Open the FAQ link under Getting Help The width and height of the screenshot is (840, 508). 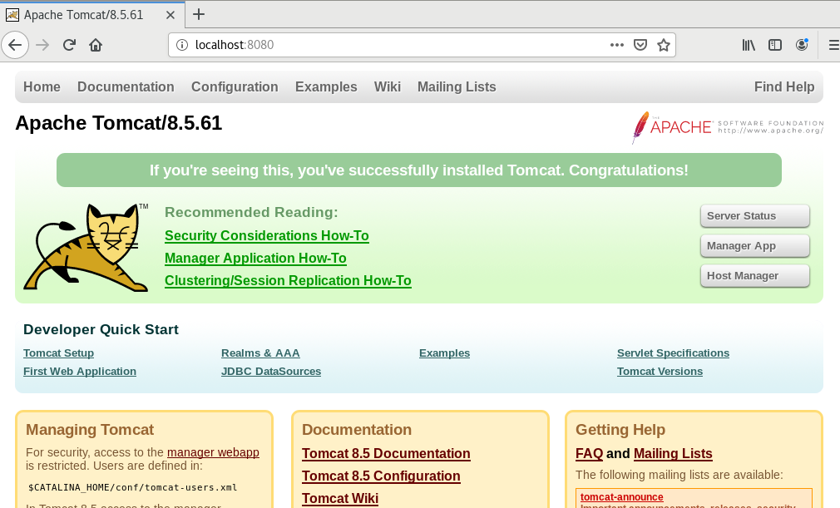590,453
